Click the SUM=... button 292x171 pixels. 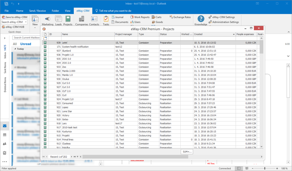[187, 152]
